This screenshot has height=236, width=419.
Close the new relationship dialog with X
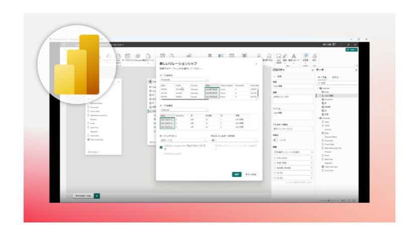[256, 64]
